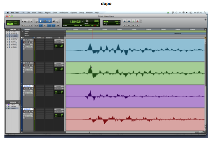The height and width of the screenshot is (146, 214).
Task: Click the audio waveform zoom button
Action: [x=25, y=21]
